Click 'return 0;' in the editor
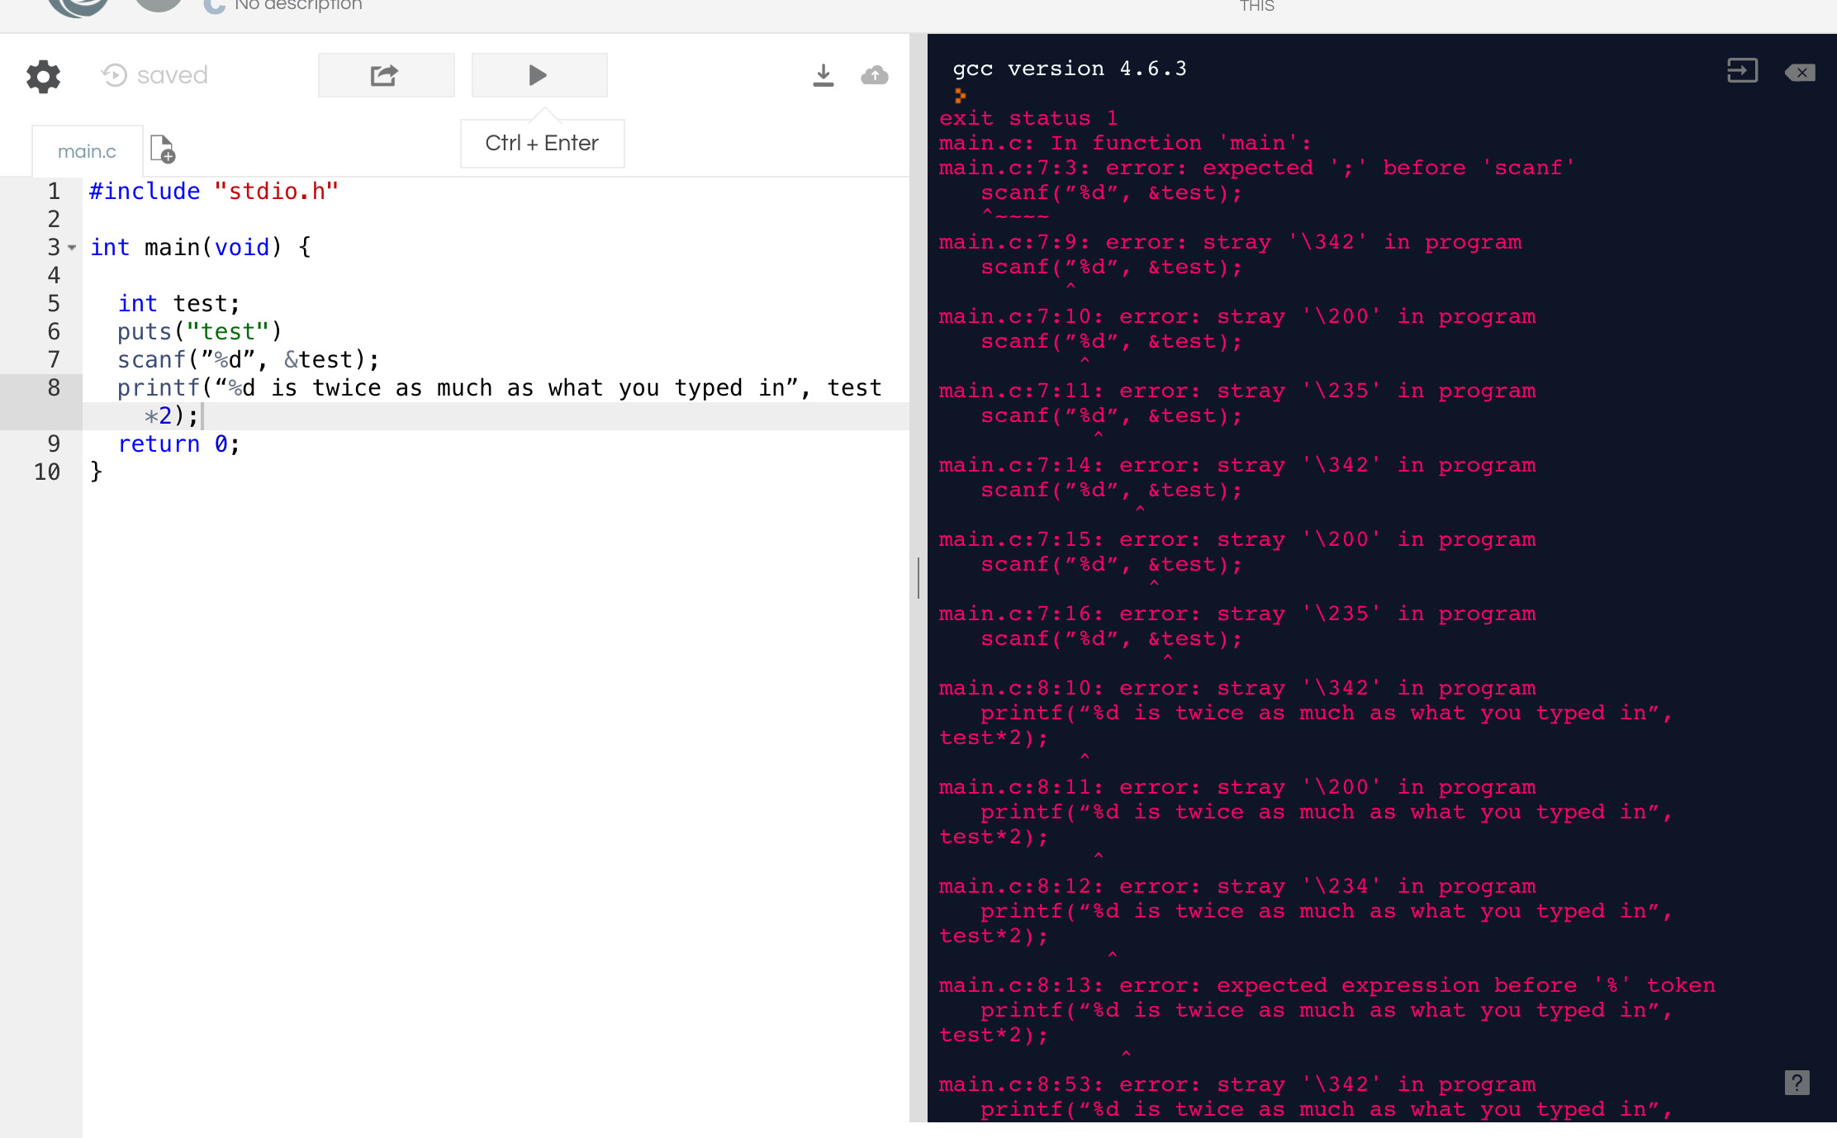This screenshot has width=1837, height=1138. click(x=178, y=443)
